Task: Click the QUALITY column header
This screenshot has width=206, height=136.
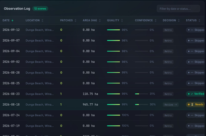Action: [x=113, y=20]
